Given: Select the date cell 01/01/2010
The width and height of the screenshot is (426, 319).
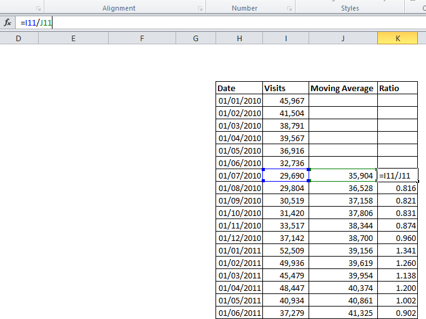Looking at the screenshot, I should coord(239,101).
